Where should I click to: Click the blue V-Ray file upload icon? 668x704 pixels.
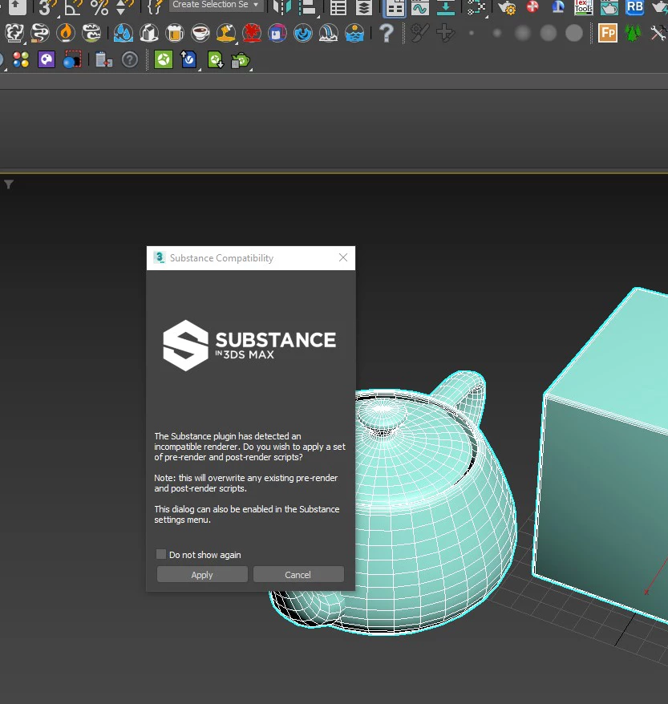click(x=188, y=59)
